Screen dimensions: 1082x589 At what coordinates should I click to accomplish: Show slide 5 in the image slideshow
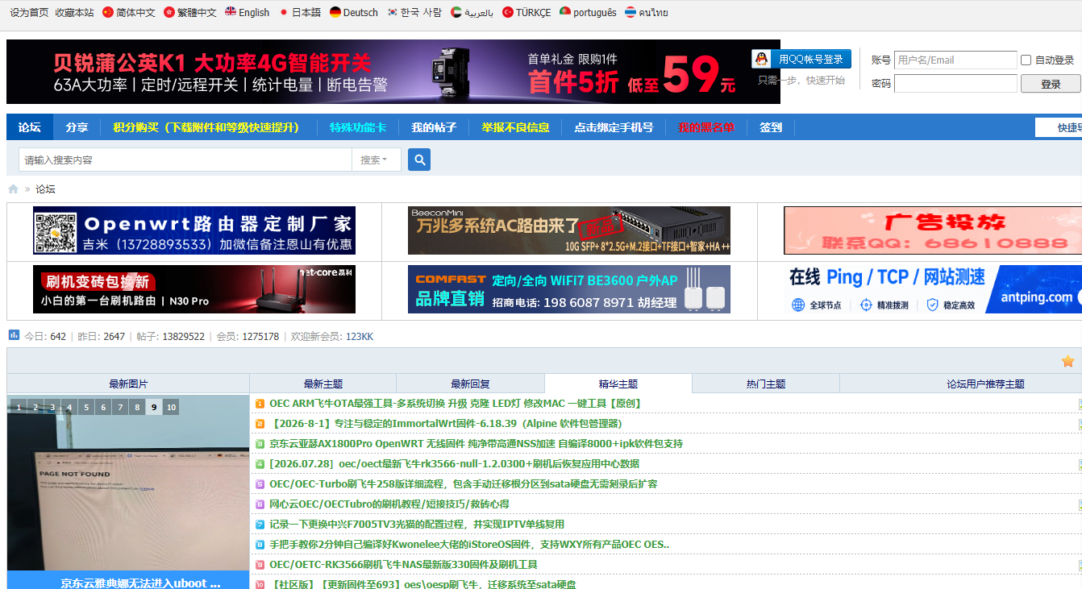pos(86,408)
